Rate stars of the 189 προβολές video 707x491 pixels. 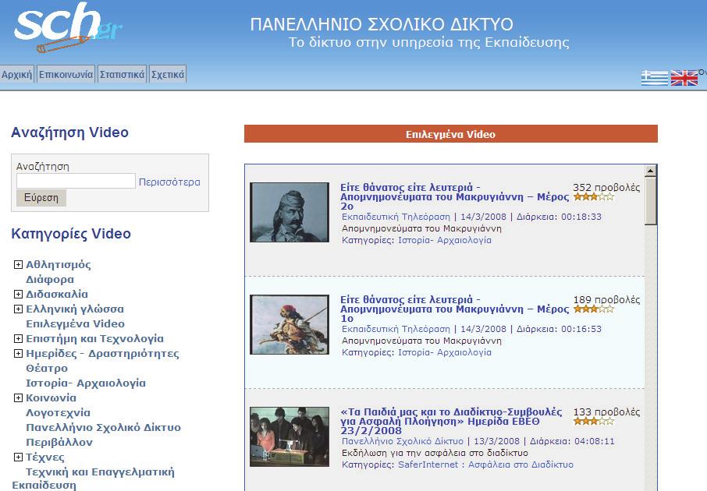pyautogui.click(x=593, y=309)
